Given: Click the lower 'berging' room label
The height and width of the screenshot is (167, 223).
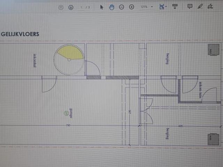Looking at the screenshot, I should pyautogui.click(x=168, y=134).
